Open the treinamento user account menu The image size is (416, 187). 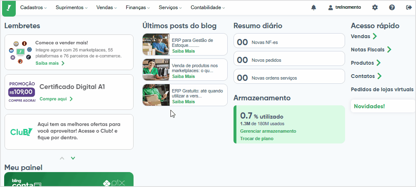coord(344,7)
